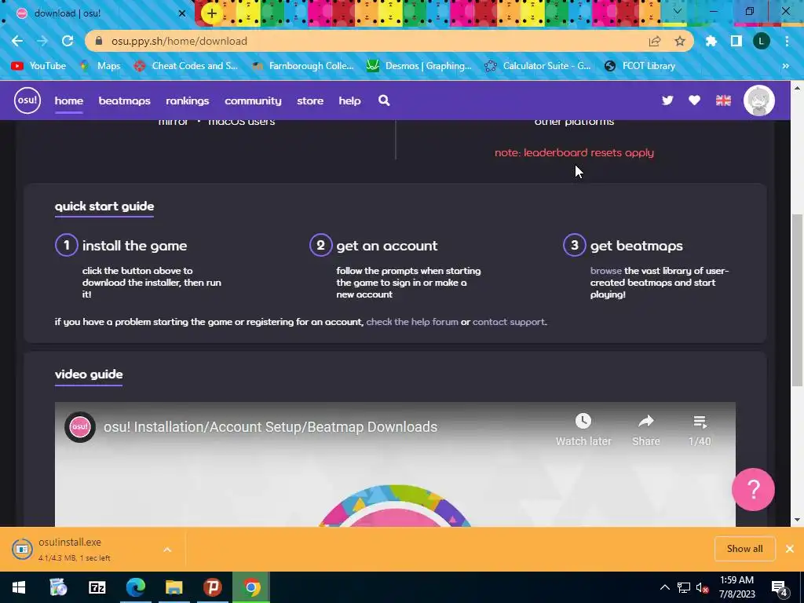Follow the 'browse' beatmaps link
The width and height of the screenshot is (804, 603).
click(605, 271)
